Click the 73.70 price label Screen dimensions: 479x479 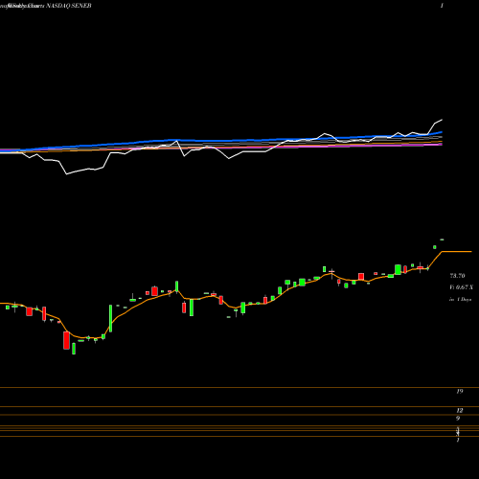tap(457, 276)
